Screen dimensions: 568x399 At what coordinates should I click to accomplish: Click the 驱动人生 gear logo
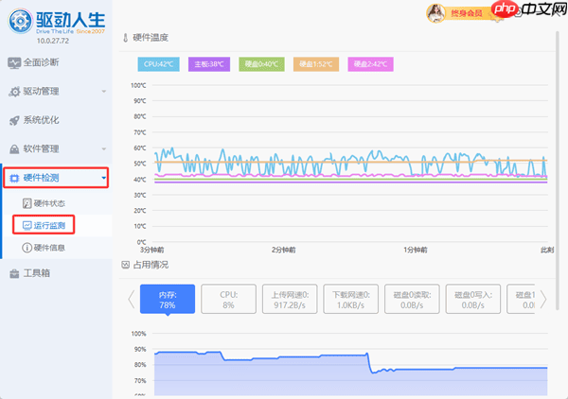tap(21, 22)
